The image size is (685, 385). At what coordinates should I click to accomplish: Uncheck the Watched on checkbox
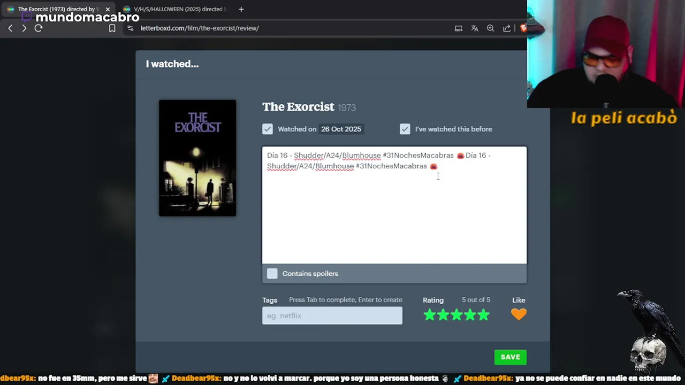click(x=268, y=129)
